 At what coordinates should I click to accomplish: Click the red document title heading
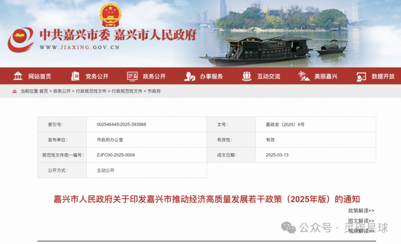[x=207, y=199]
